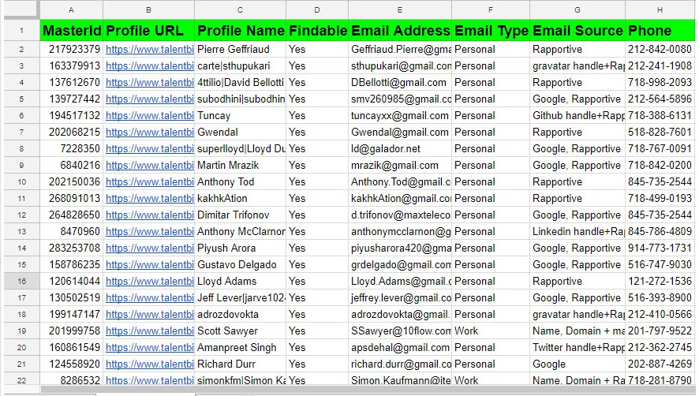Click the row 1 number header

[x=21, y=31]
